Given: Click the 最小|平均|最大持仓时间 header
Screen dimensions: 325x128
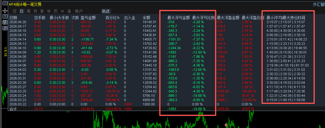Looking at the screenshot, I should pyautogui.click(x=286, y=18).
